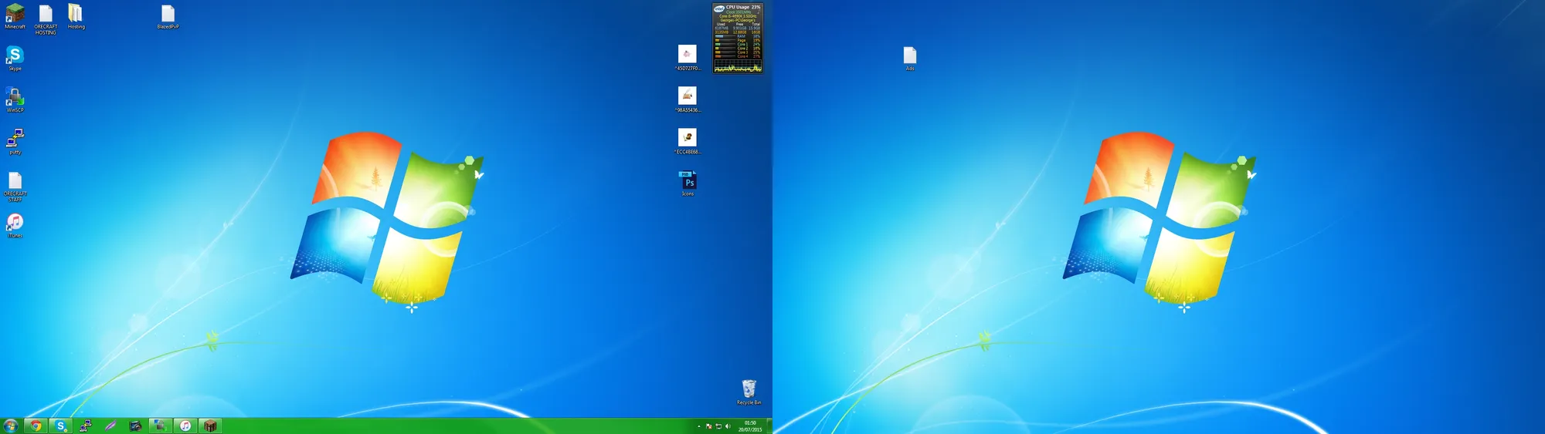Viewport: 1545px width, 434px height.
Task: Open the Action Center flag icon
Action: click(x=708, y=426)
